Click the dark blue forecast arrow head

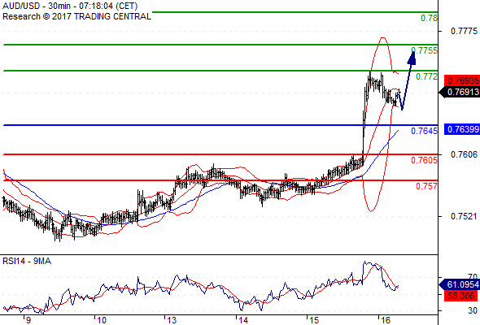(x=412, y=58)
